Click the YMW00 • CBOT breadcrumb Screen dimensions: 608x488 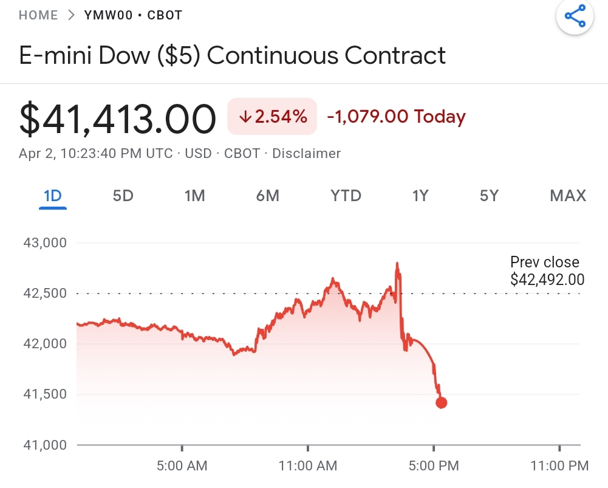tap(134, 15)
